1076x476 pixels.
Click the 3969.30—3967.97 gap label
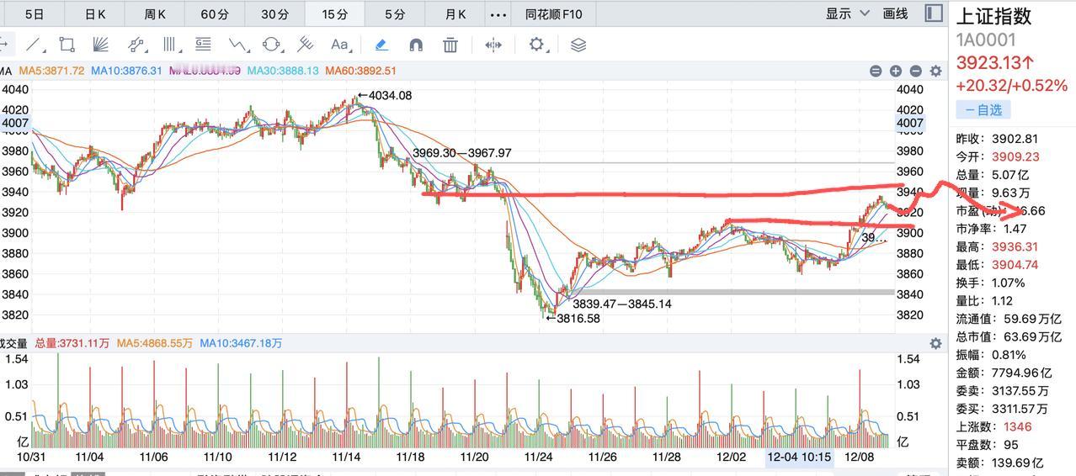(x=461, y=153)
